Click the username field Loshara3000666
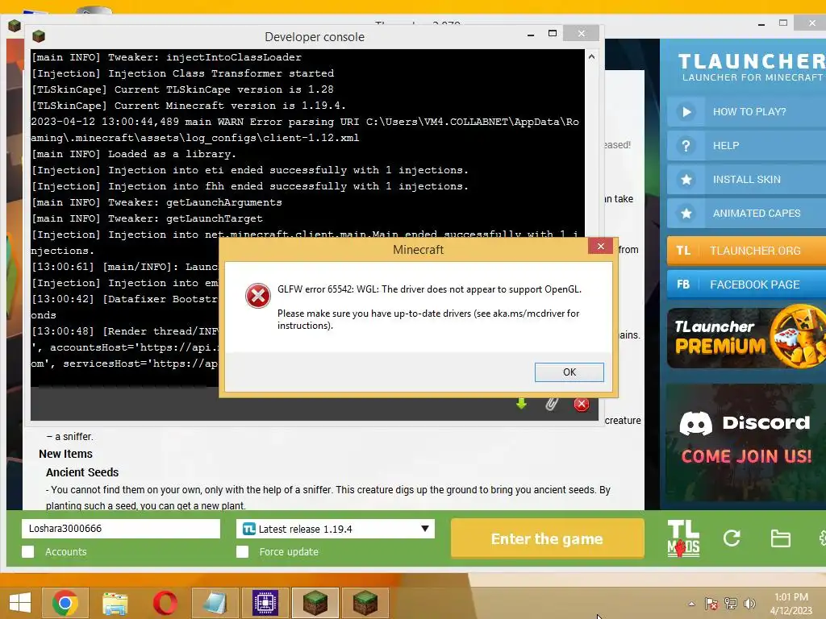The width and height of the screenshot is (826, 619). (121, 529)
